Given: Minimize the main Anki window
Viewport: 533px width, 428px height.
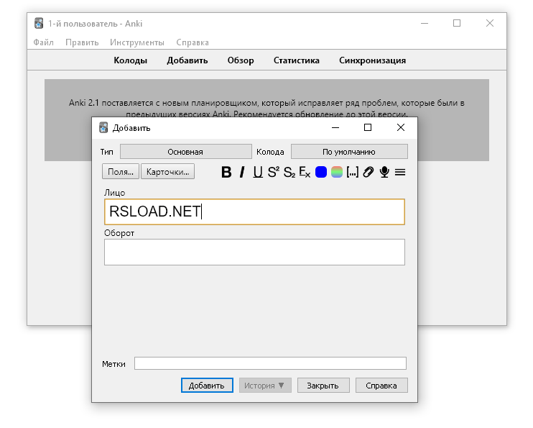Looking at the screenshot, I should coord(425,23).
